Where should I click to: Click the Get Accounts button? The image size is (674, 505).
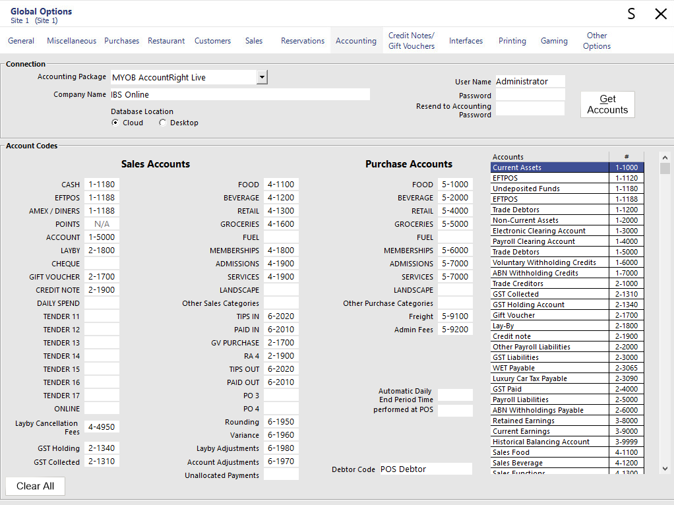(607, 104)
